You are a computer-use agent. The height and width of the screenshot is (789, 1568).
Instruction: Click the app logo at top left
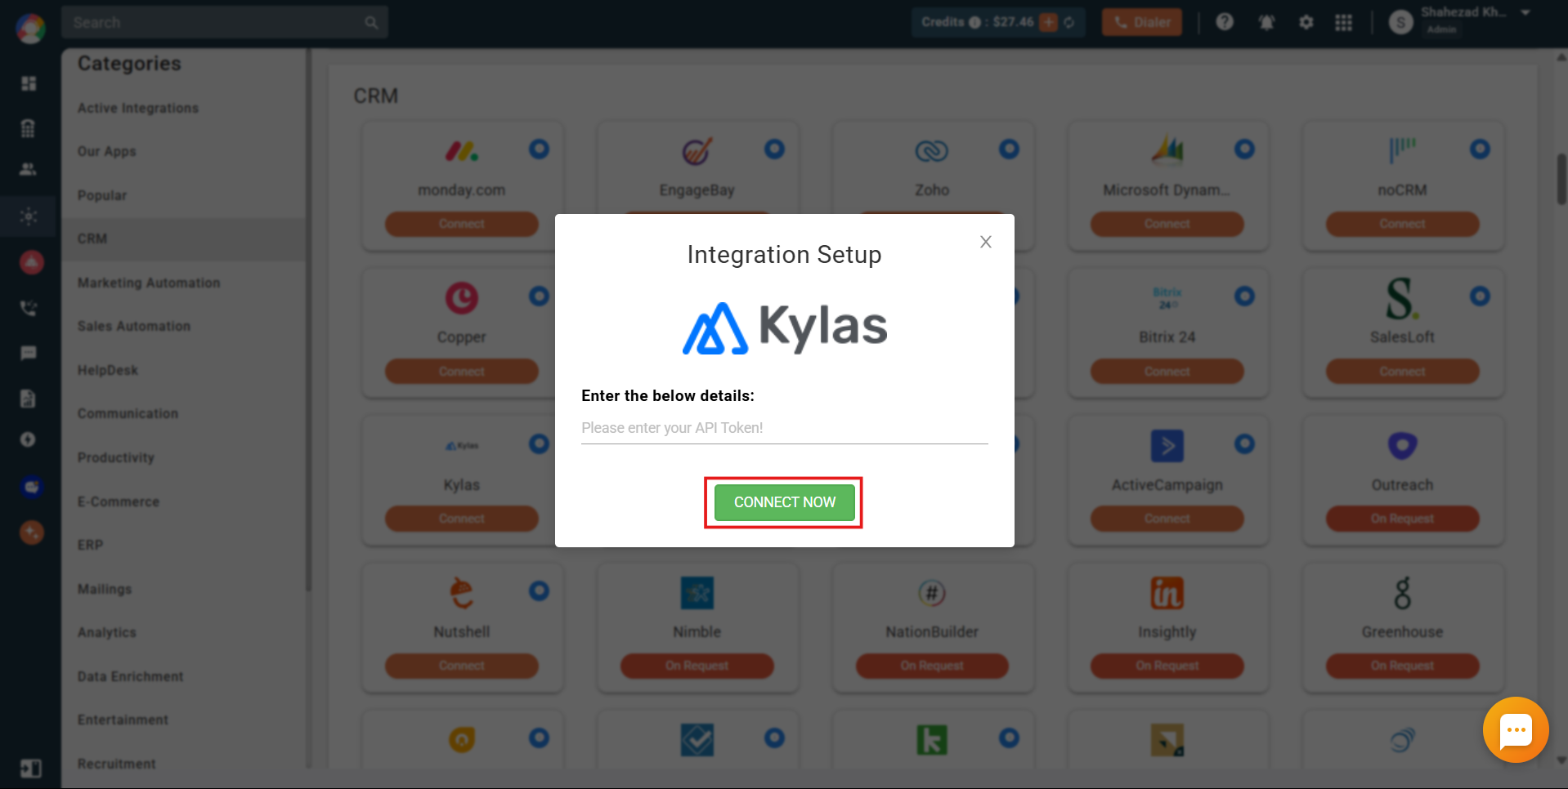point(31,28)
